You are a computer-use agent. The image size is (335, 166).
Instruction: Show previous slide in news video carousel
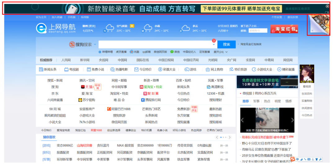coord(242,120)
